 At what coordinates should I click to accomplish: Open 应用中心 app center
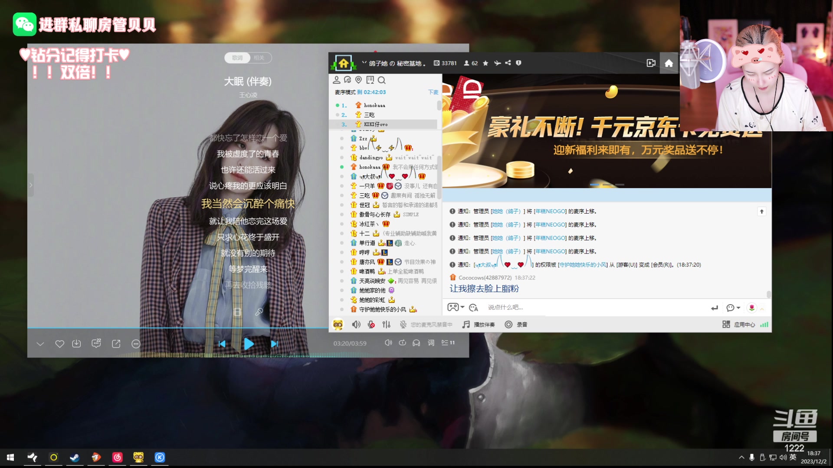738,325
